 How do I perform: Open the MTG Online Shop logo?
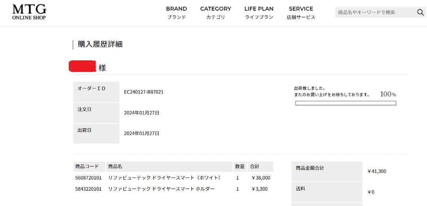click(x=29, y=12)
